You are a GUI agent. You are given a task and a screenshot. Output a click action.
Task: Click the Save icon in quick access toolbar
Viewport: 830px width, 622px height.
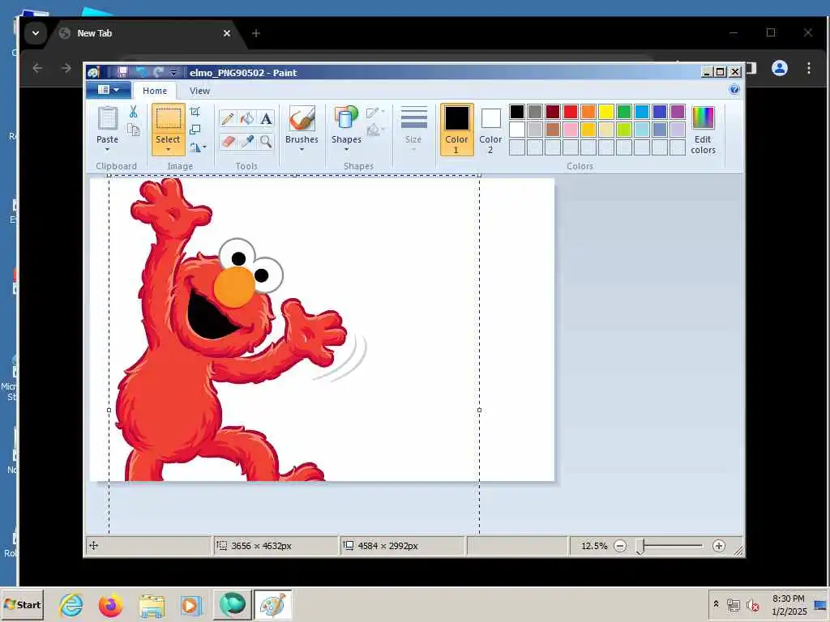point(122,72)
